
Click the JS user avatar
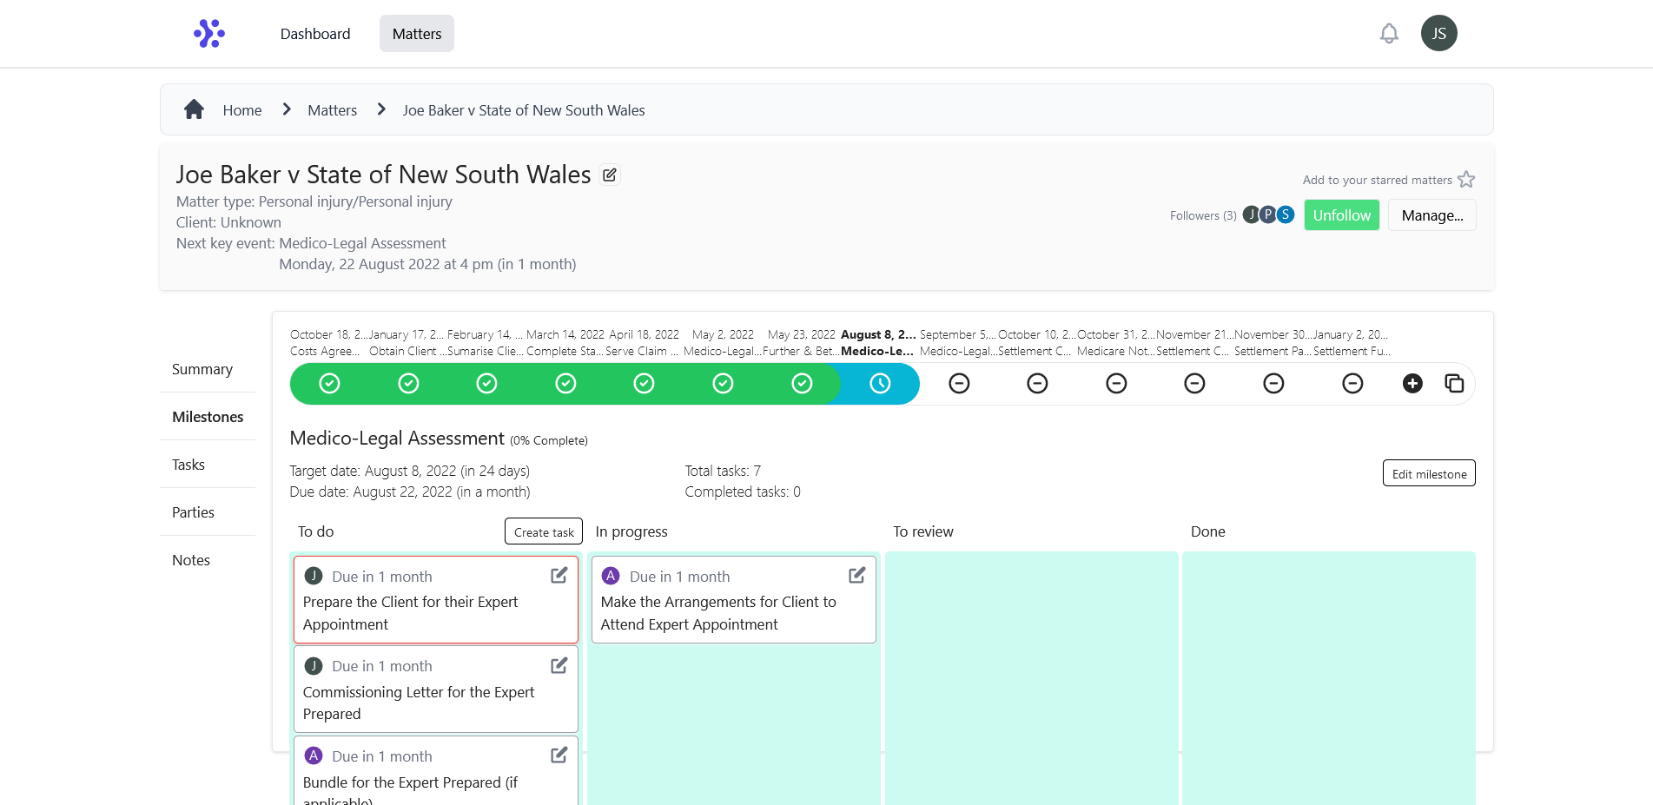pyautogui.click(x=1438, y=33)
